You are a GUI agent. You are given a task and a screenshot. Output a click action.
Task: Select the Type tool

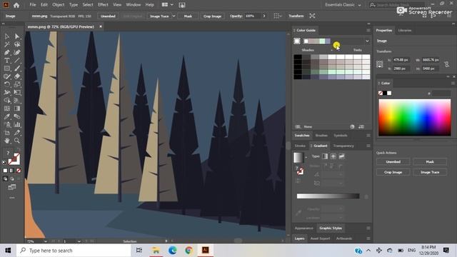pos(7,61)
